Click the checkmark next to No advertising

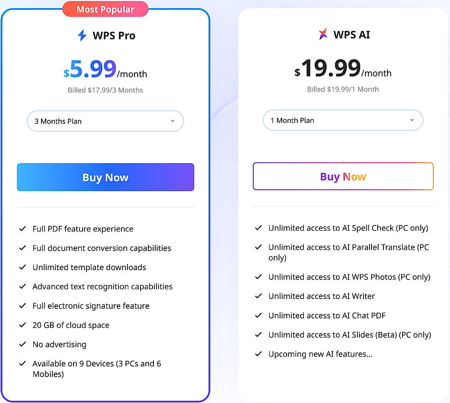coord(23,344)
